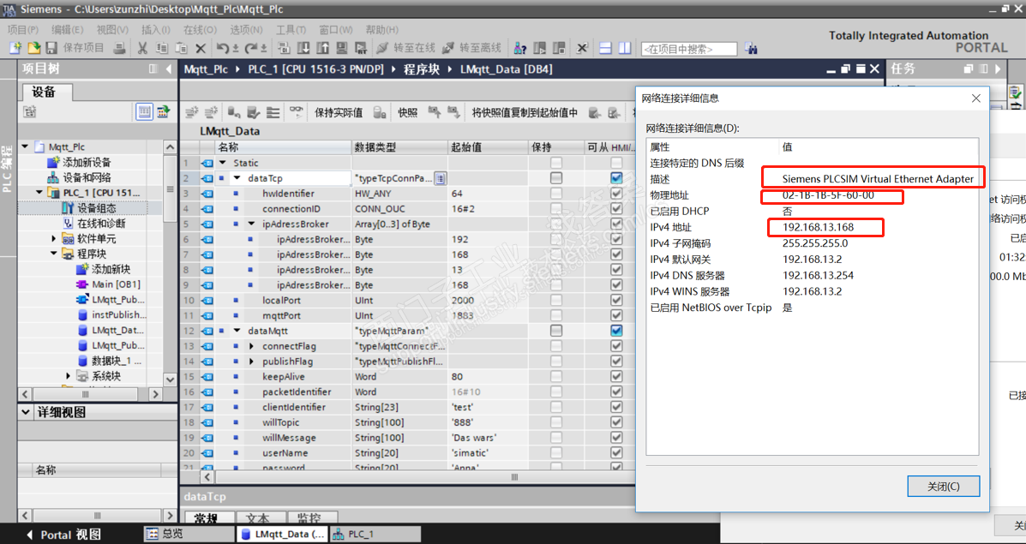
Task: Toggle HMI accessible checkbox for userName row
Action: 615,453
